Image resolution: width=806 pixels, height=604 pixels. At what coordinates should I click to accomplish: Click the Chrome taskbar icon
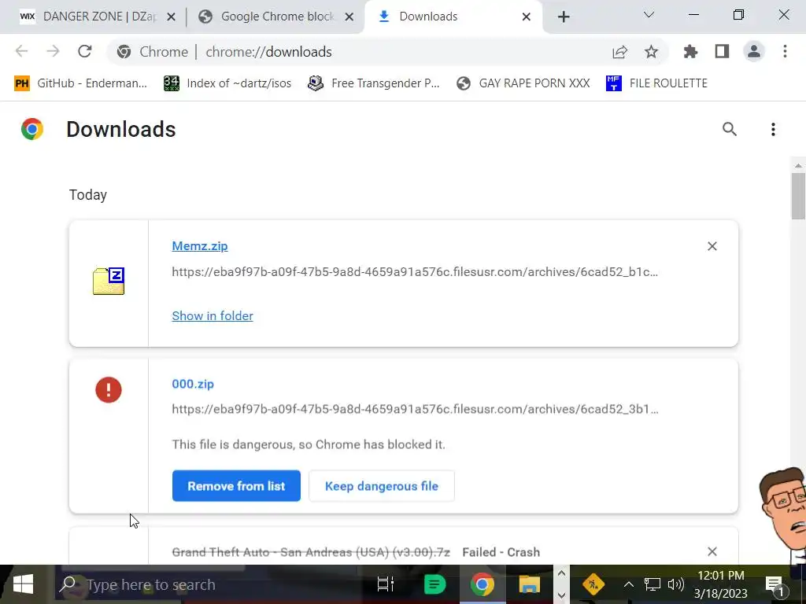tap(482, 584)
